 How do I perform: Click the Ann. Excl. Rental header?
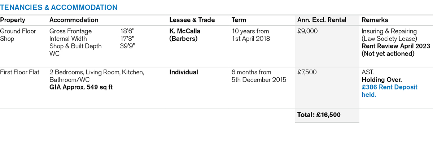point(322,20)
